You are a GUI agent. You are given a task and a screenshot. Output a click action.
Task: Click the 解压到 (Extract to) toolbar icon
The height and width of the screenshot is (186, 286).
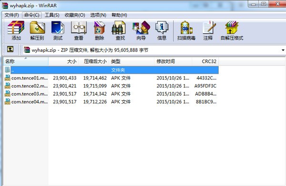[x=37, y=28]
